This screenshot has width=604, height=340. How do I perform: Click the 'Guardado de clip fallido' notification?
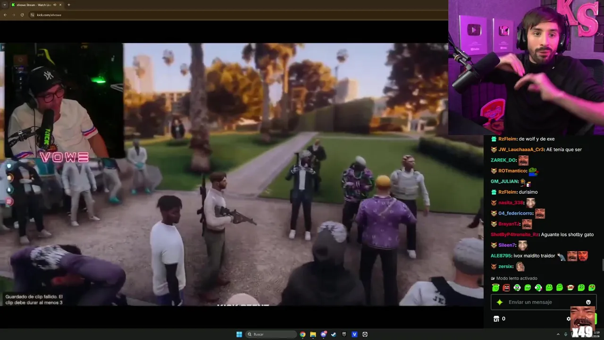[34, 299]
